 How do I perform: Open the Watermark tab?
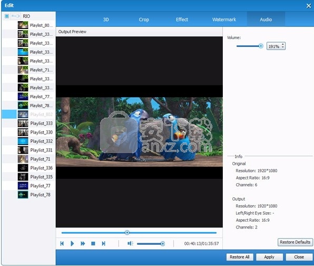tap(224, 20)
